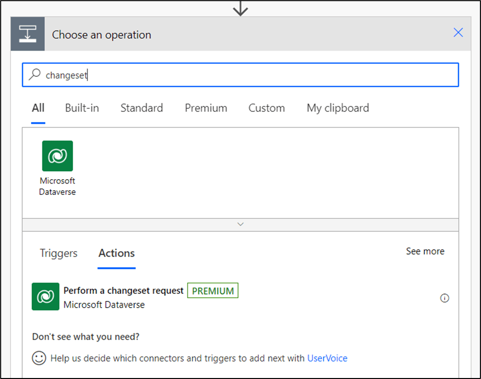The height and width of the screenshot is (379, 481).
Task: Click the info icon for changeset request
Action: (x=445, y=298)
